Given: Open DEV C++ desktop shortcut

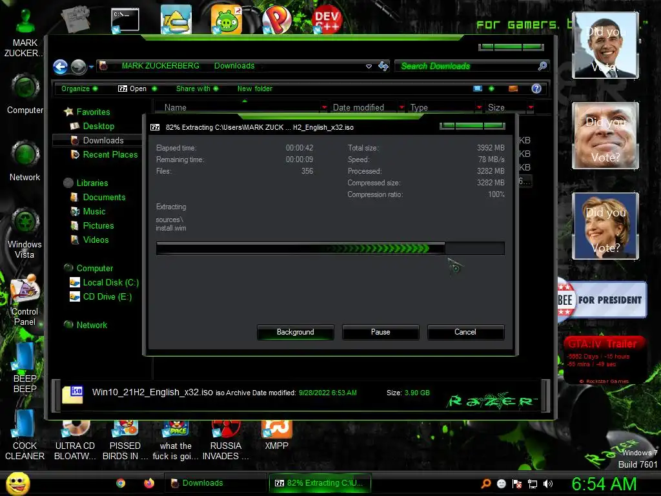Looking at the screenshot, I should (x=327, y=20).
